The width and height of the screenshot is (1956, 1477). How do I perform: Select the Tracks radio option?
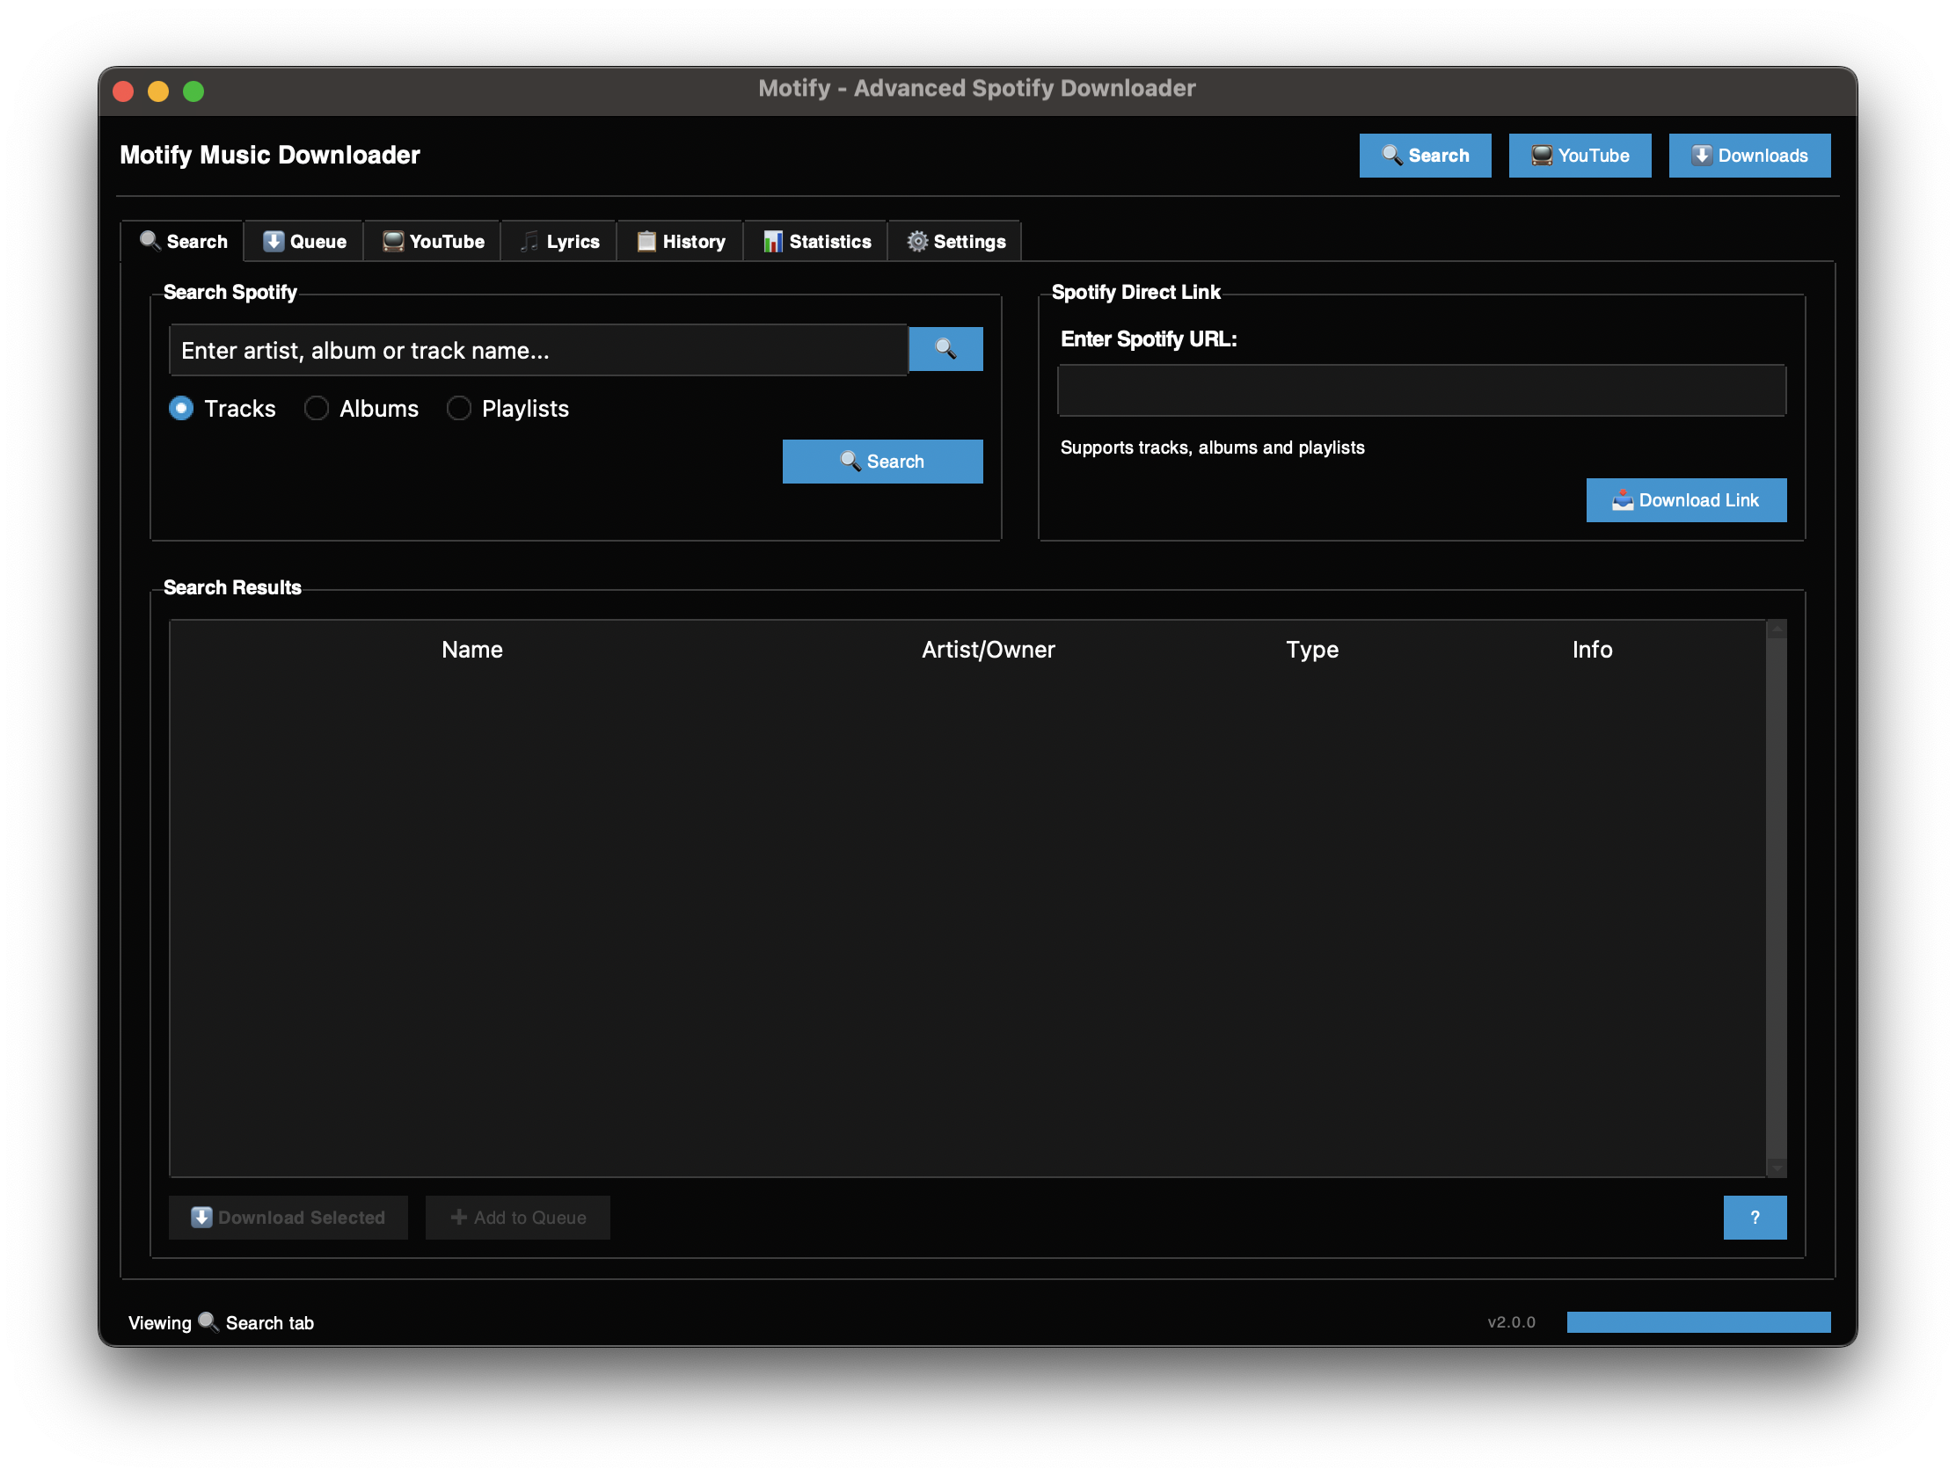[x=222, y=408]
